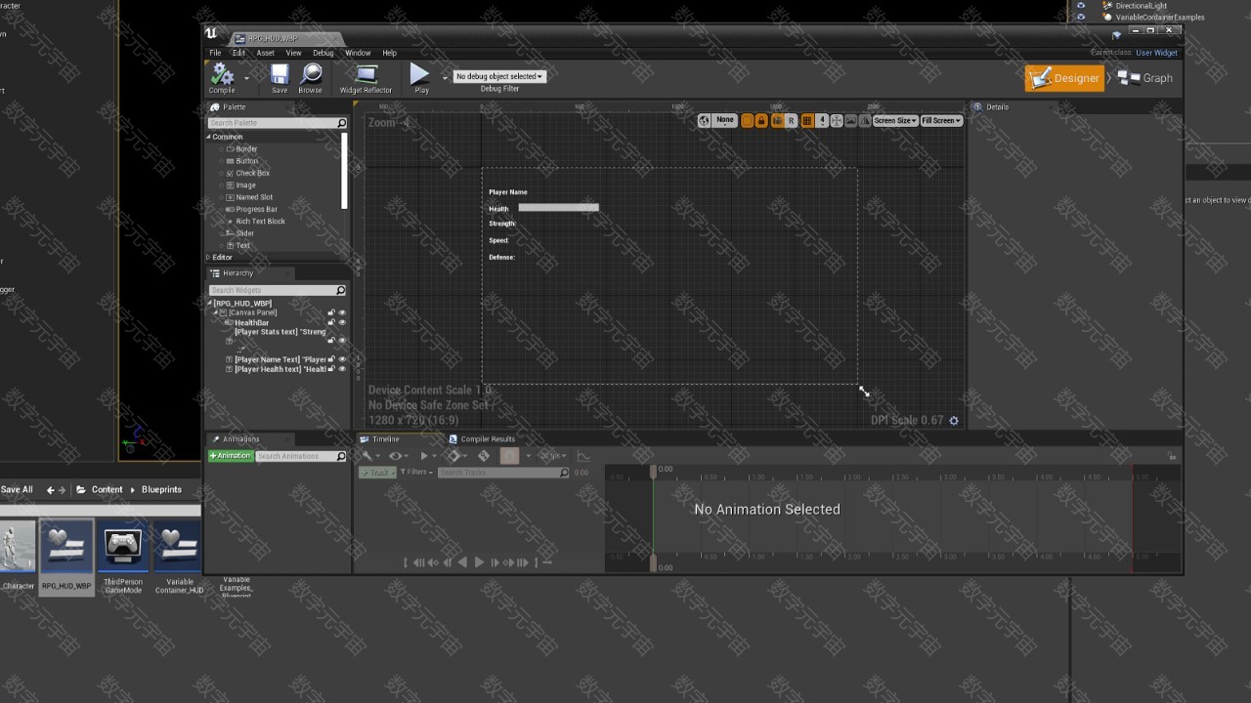Toggle visibility of HealthBar widget
The image size is (1251, 703).
point(342,322)
